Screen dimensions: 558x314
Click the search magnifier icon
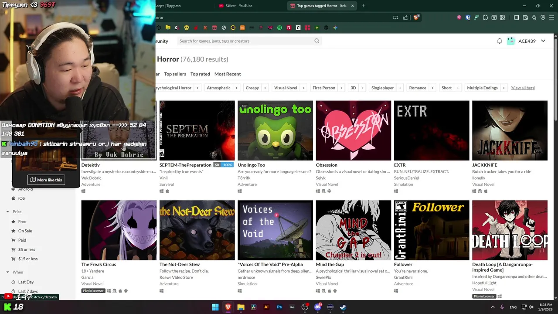[x=317, y=41]
